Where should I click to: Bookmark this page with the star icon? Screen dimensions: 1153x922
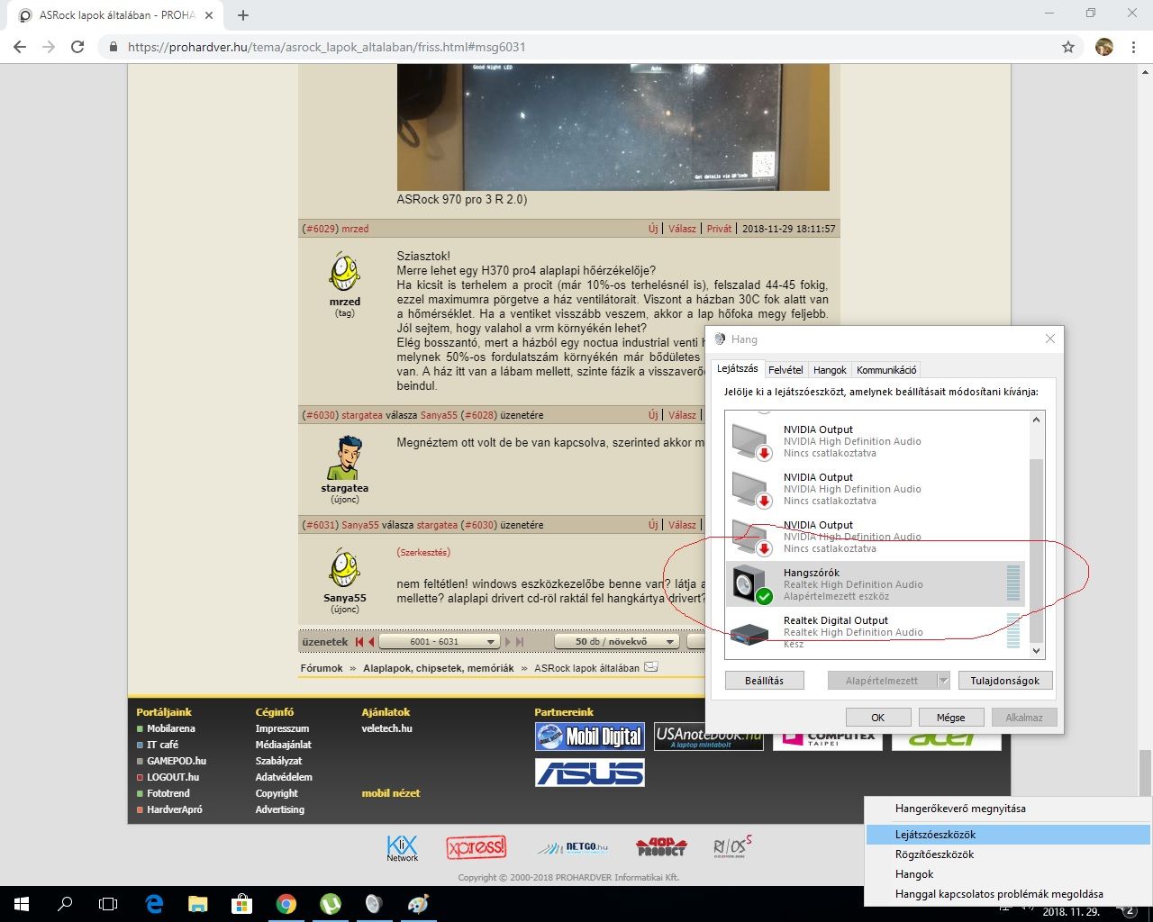[x=1068, y=47]
